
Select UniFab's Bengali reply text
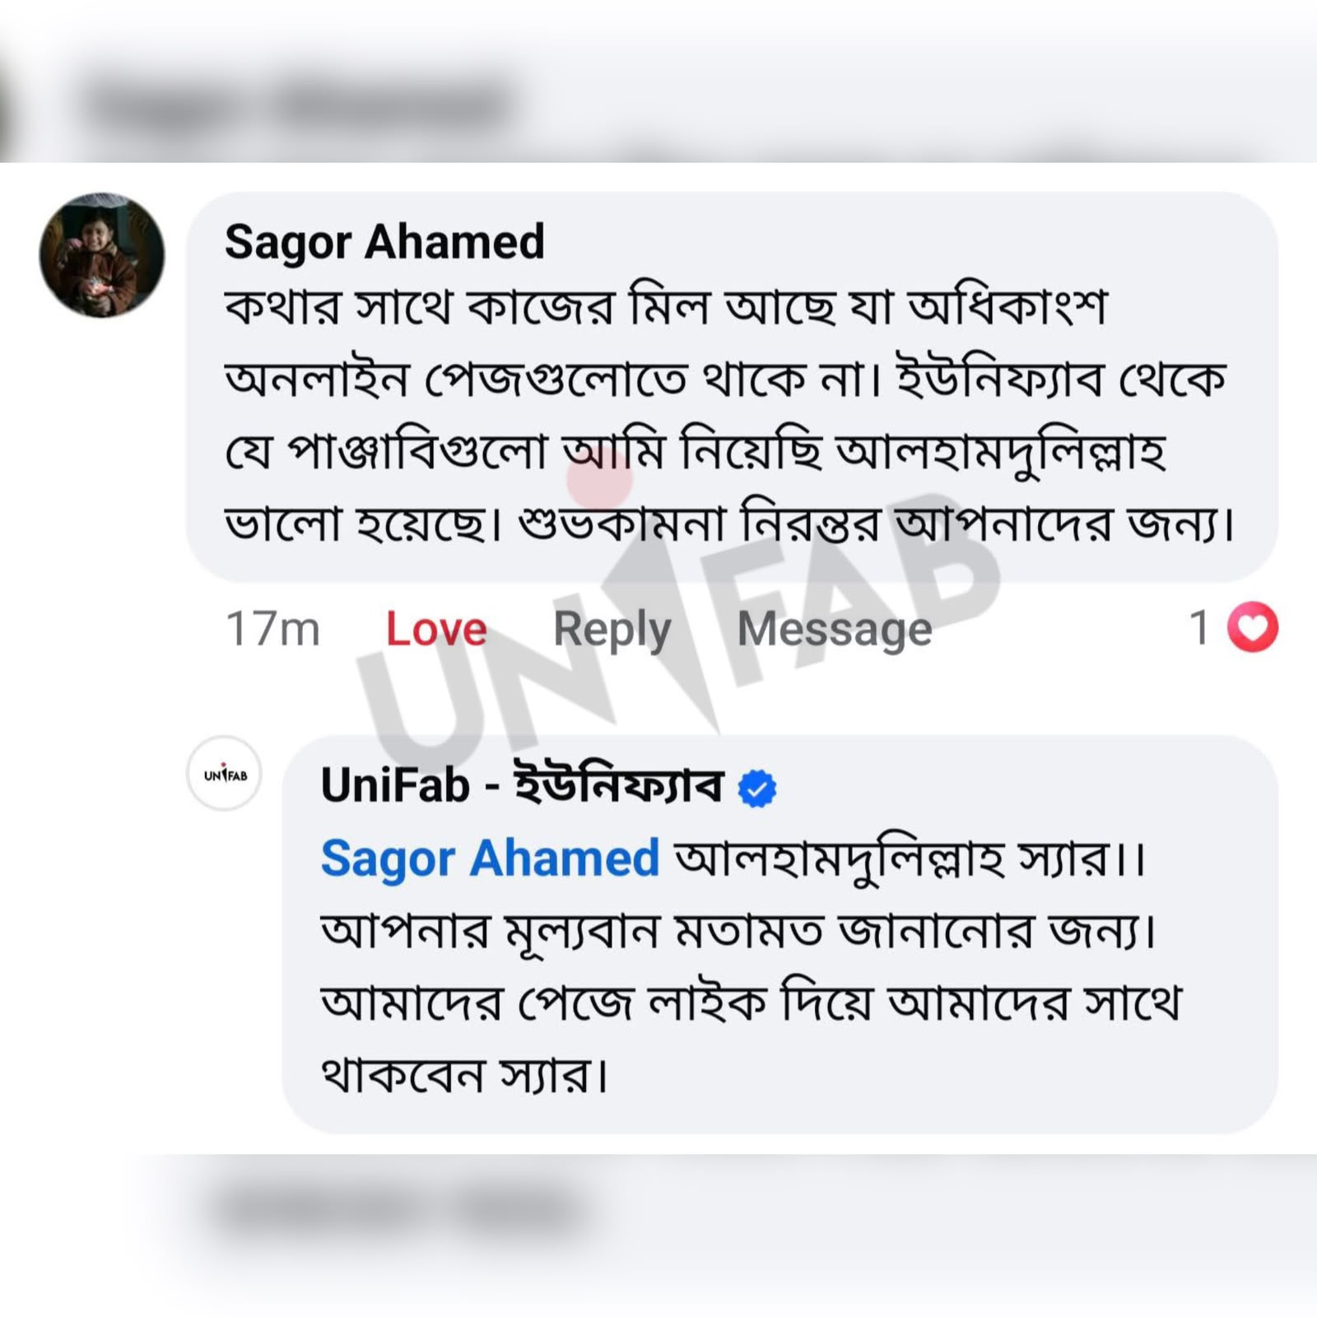tap(751, 967)
